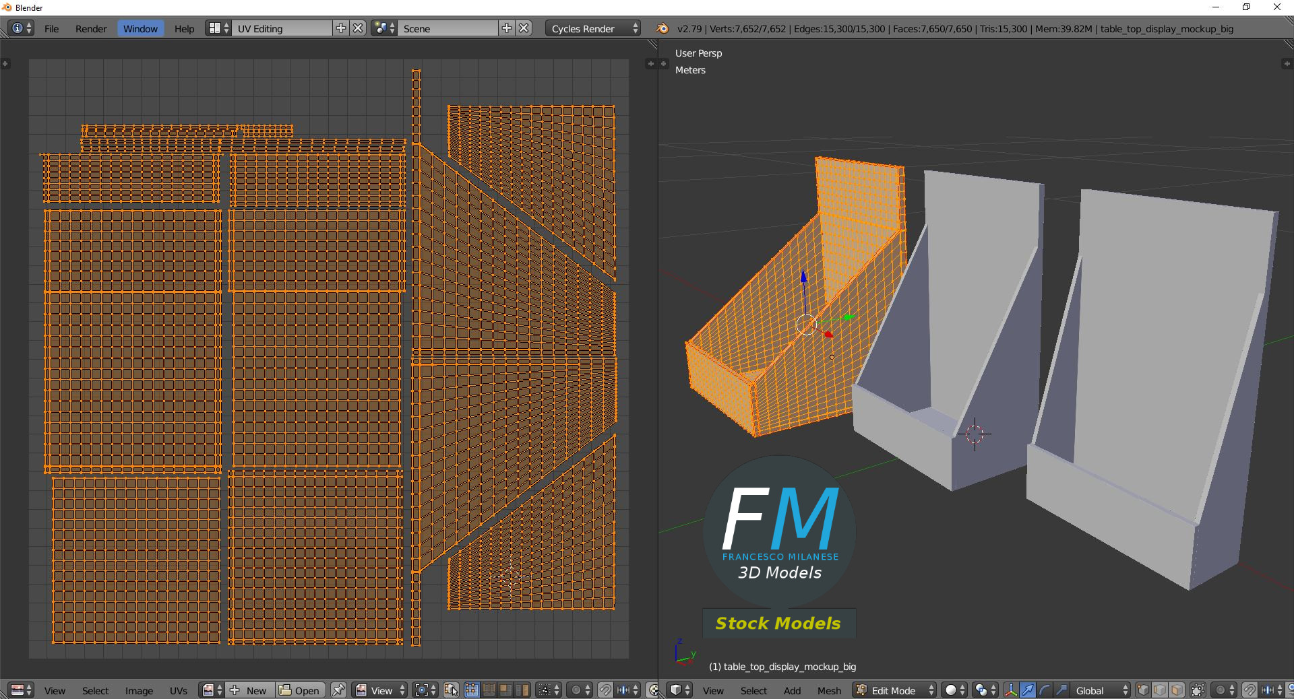Open the Render menu
The height and width of the screenshot is (699, 1294).
(91, 28)
